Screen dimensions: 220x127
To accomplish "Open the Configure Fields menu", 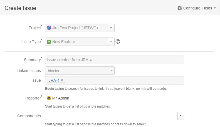I will (197, 8).
